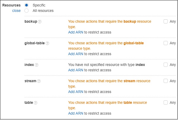Tick the Any checkbox for index
This screenshot has width=178, height=120.
pyautogui.click(x=166, y=65)
